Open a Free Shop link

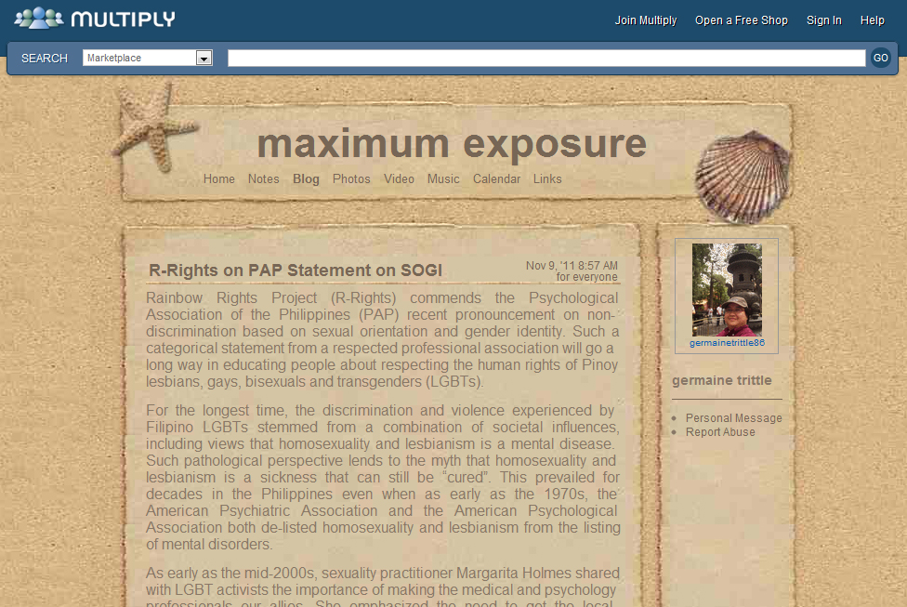point(742,20)
